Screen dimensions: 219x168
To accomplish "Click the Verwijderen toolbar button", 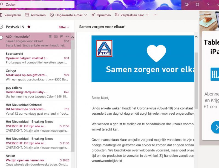I will [x=10, y=15].
